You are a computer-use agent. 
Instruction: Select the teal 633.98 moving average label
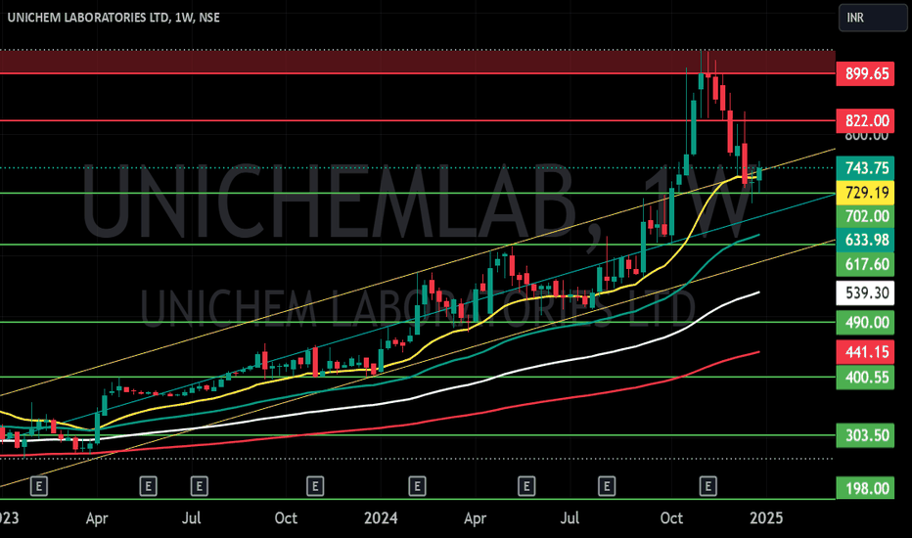click(865, 241)
